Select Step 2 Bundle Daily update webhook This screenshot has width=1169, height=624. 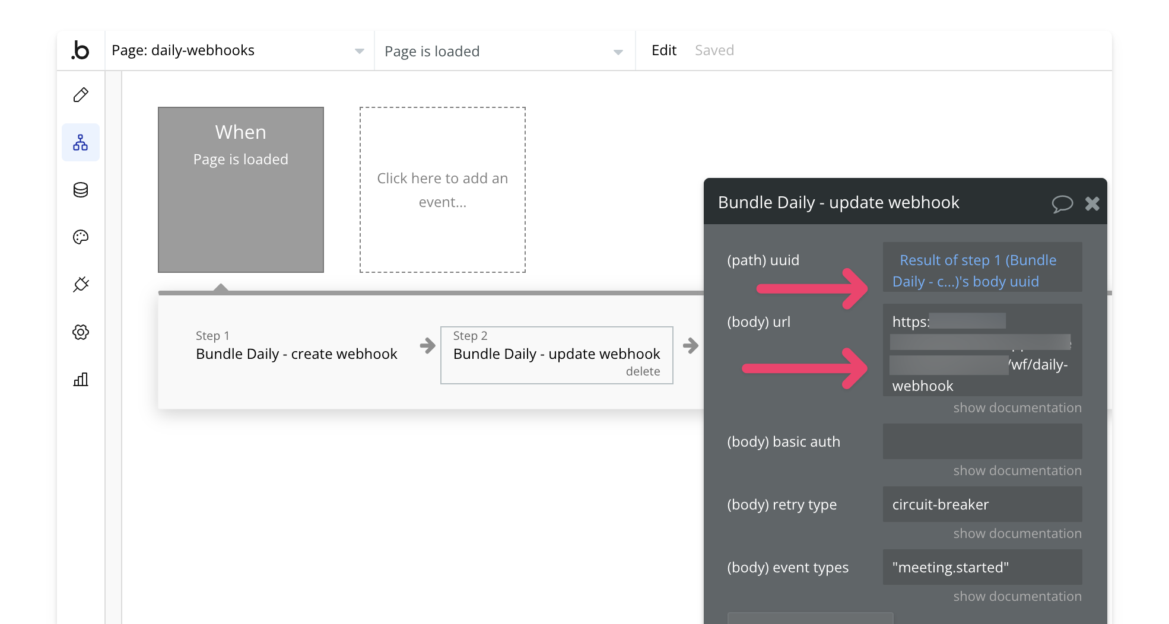pyautogui.click(x=557, y=355)
